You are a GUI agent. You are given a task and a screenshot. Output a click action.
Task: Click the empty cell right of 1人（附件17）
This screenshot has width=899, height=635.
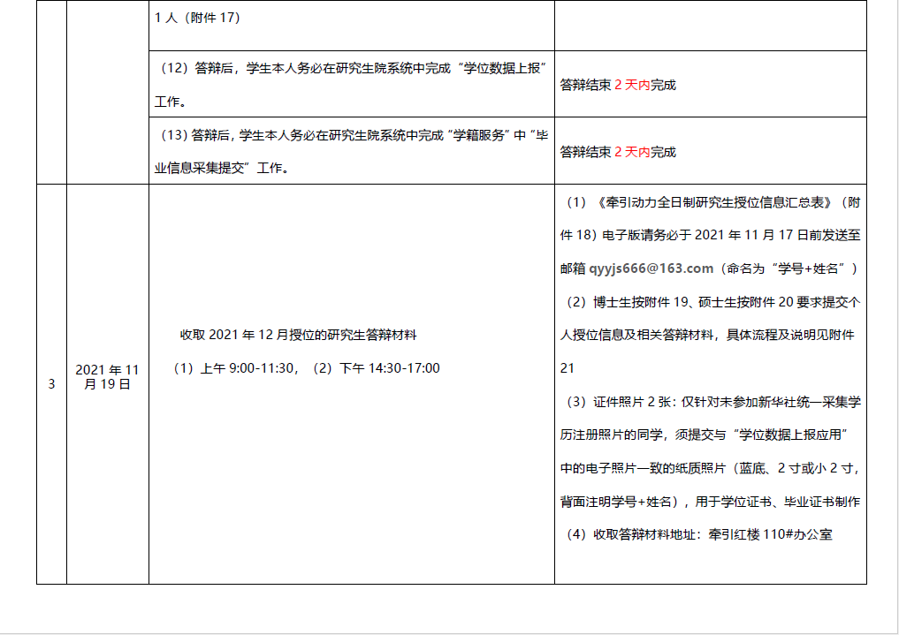[710, 25]
